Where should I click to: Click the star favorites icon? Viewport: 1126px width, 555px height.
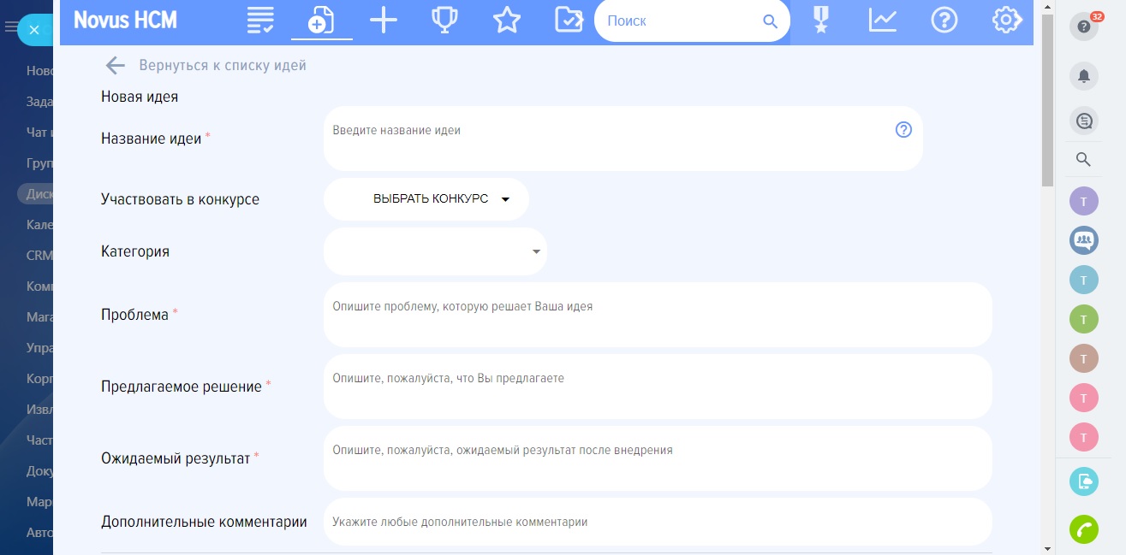pos(507,21)
